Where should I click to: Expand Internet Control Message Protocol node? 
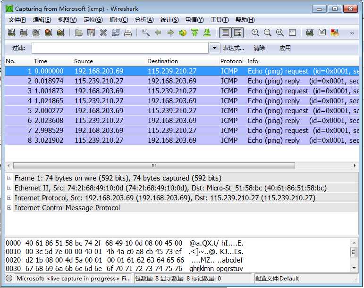(x=9, y=208)
